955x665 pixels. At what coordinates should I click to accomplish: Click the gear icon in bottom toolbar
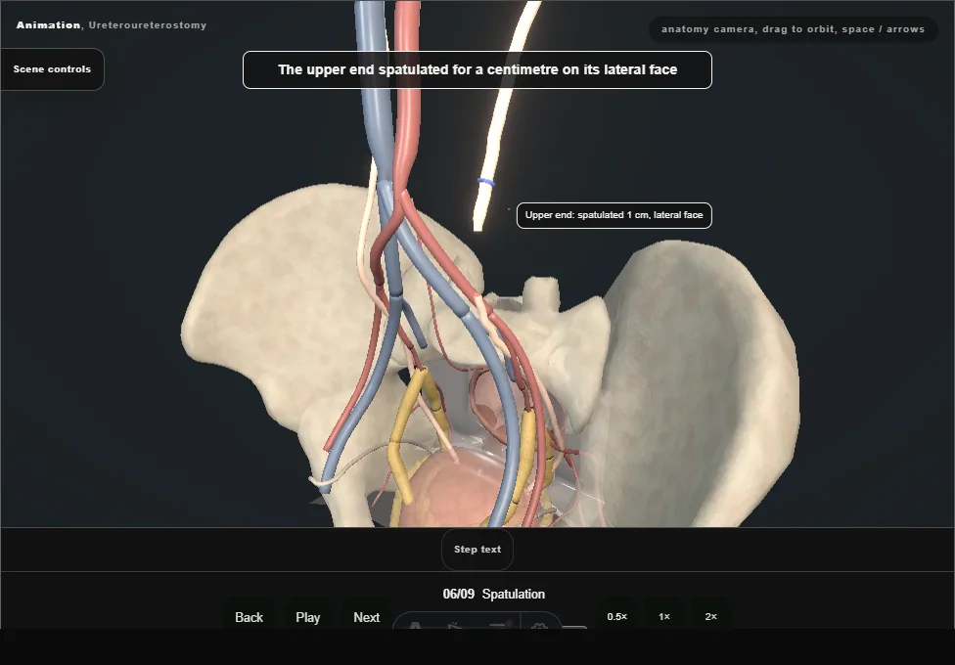(539, 625)
